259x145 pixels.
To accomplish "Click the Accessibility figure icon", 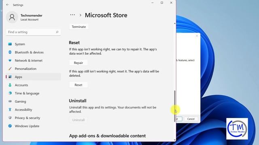I will [10, 110].
